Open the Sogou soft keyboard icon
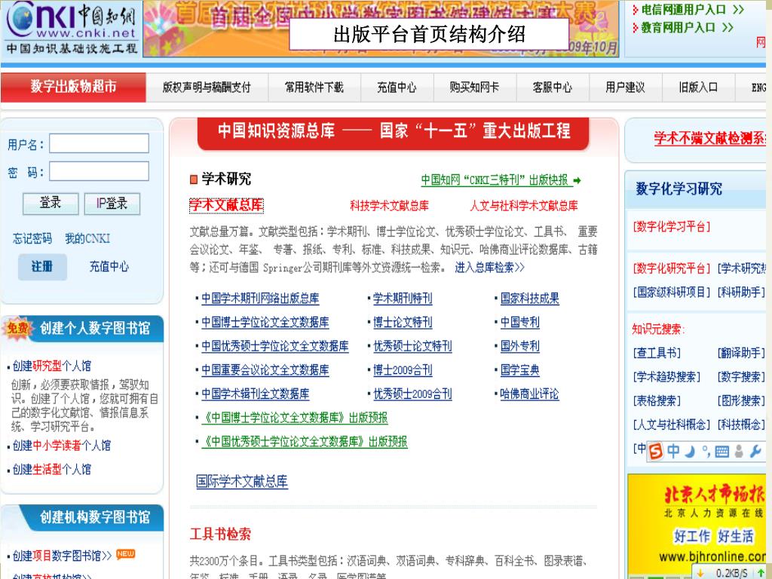Screen dimensions: 772x579 click(721, 452)
